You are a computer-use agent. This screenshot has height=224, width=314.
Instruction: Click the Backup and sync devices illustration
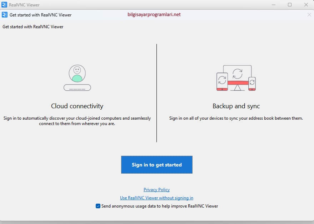click(x=236, y=78)
